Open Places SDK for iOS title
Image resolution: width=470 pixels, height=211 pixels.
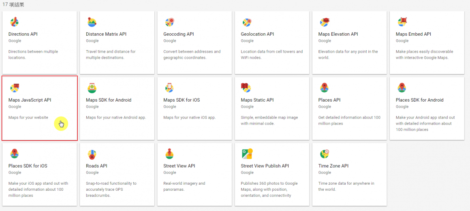28,166
